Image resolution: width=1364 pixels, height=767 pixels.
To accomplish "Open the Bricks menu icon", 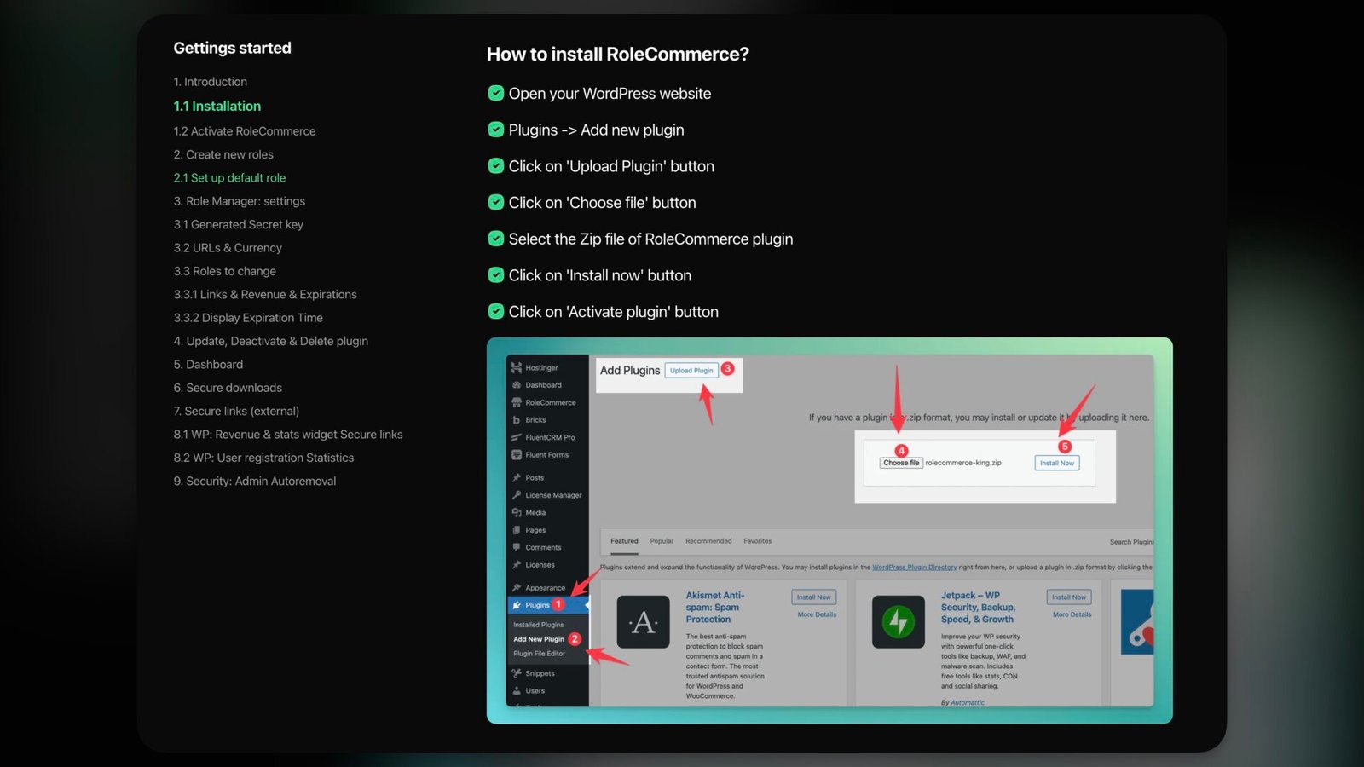I will coord(517,419).
